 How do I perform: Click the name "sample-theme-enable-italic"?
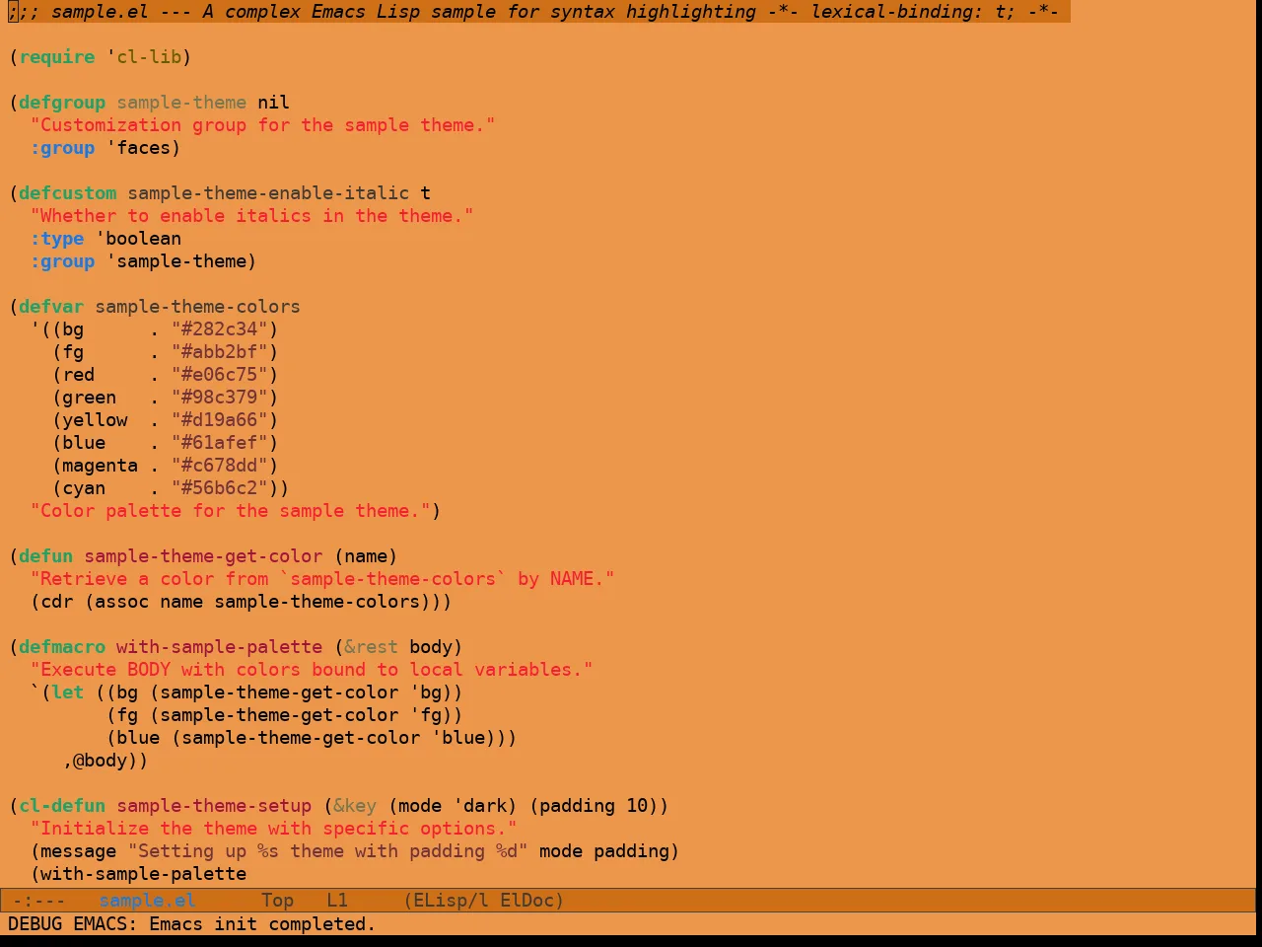268,193
